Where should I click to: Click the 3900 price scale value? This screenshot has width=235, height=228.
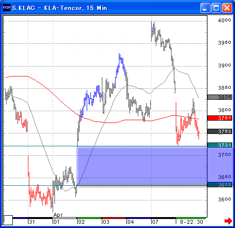pos(225,65)
